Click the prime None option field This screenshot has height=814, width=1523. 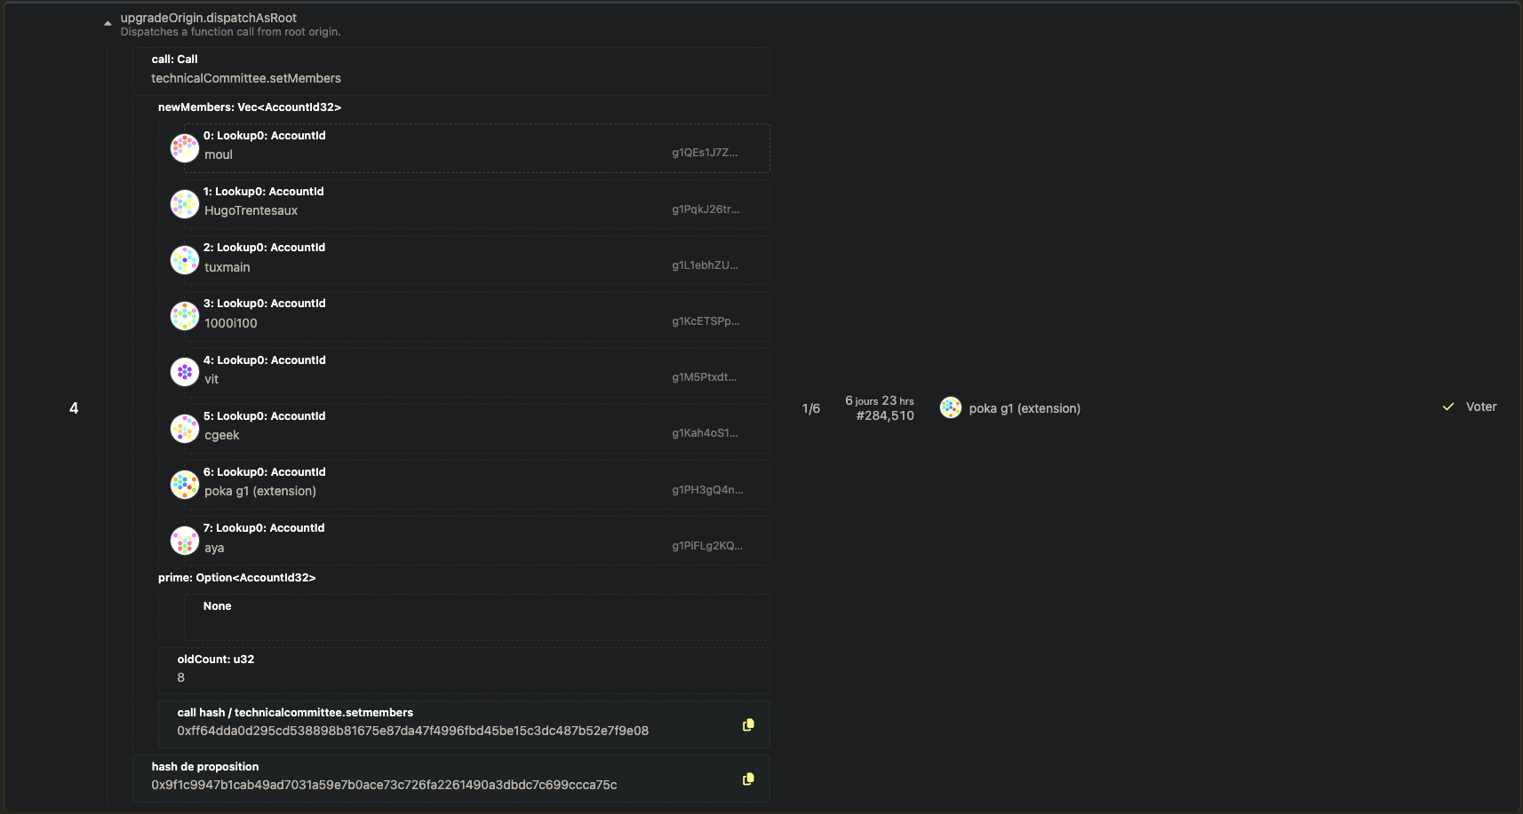coord(475,616)
